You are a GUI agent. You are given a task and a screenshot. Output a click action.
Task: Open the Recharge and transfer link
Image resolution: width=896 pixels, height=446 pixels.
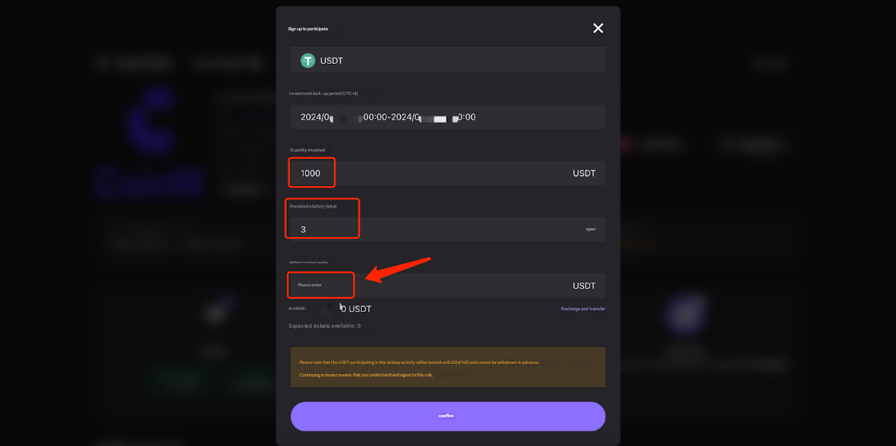[583, 309]
